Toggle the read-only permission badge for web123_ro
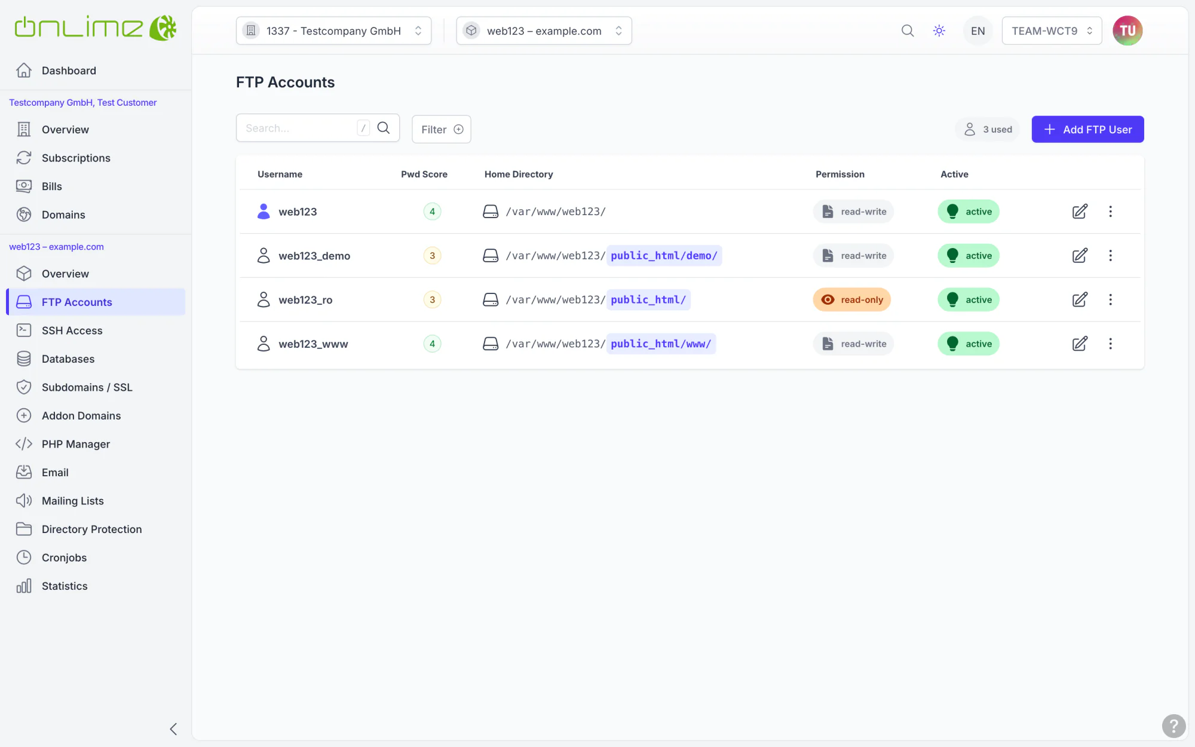The height and width of the screenshot is (747, 1195). click(852, 299)
